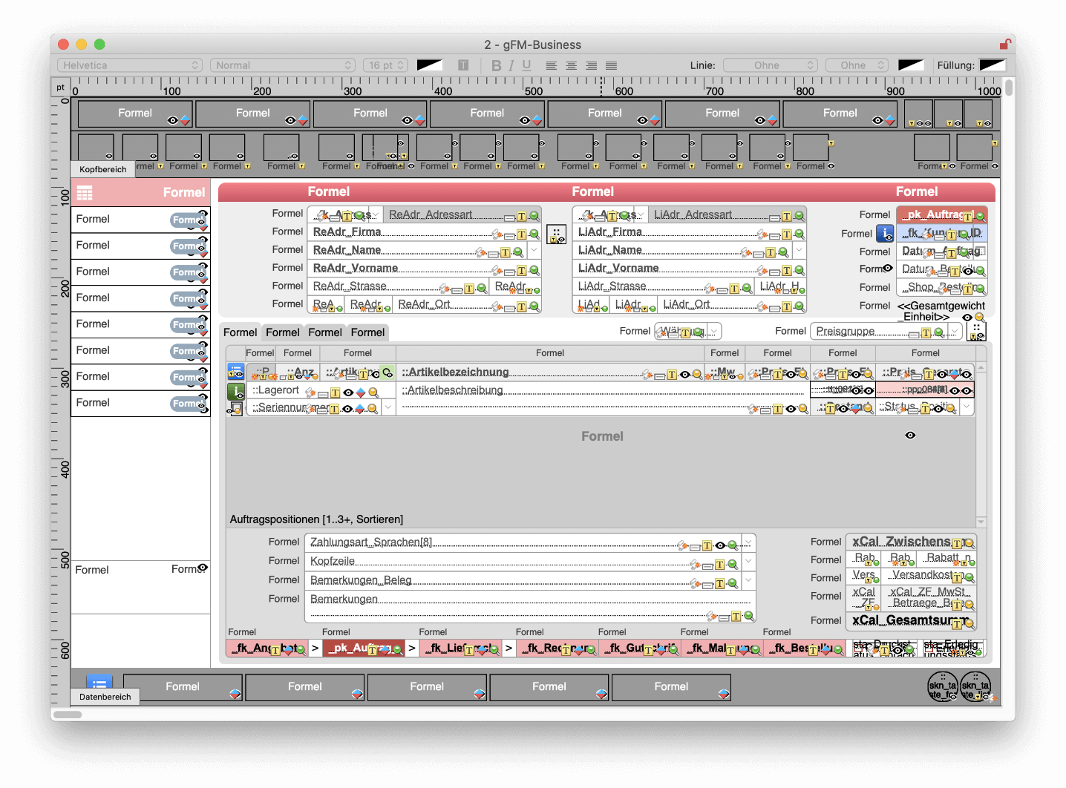1066x788 pixels.
Task: Click the green info icon beside Lagerort
Action: pos(235,390)
